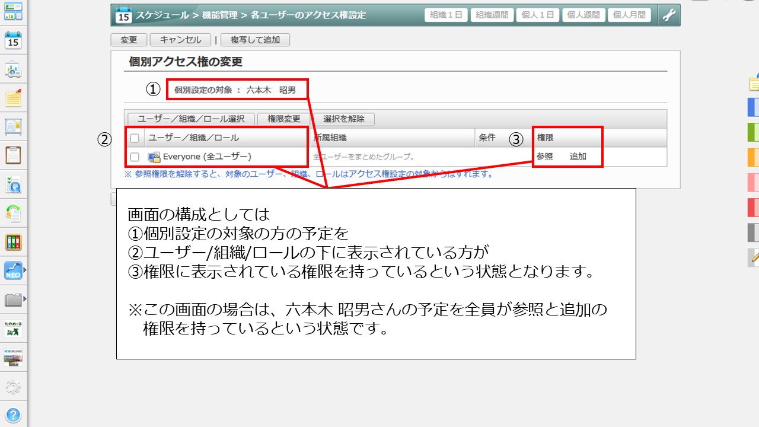Click the 条件 column header
Screen dimensions: 759x427
pos(487,138)
